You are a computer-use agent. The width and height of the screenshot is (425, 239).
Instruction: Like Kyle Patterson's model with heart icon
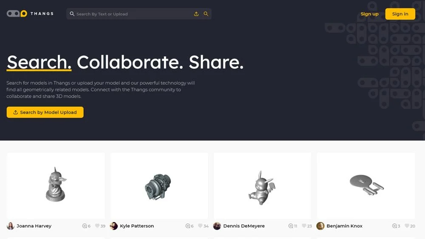pyautogui.click(x=200, y=226)
